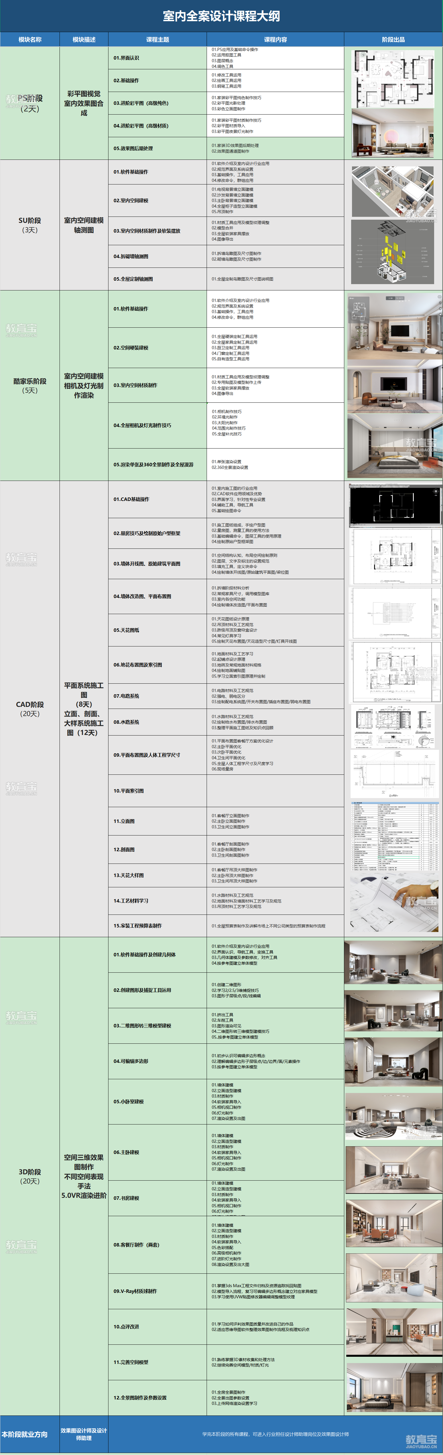Select the 3D阶段 (20天) module cell
This screenshot has height=1455, width=443.
click(30, 1176)
